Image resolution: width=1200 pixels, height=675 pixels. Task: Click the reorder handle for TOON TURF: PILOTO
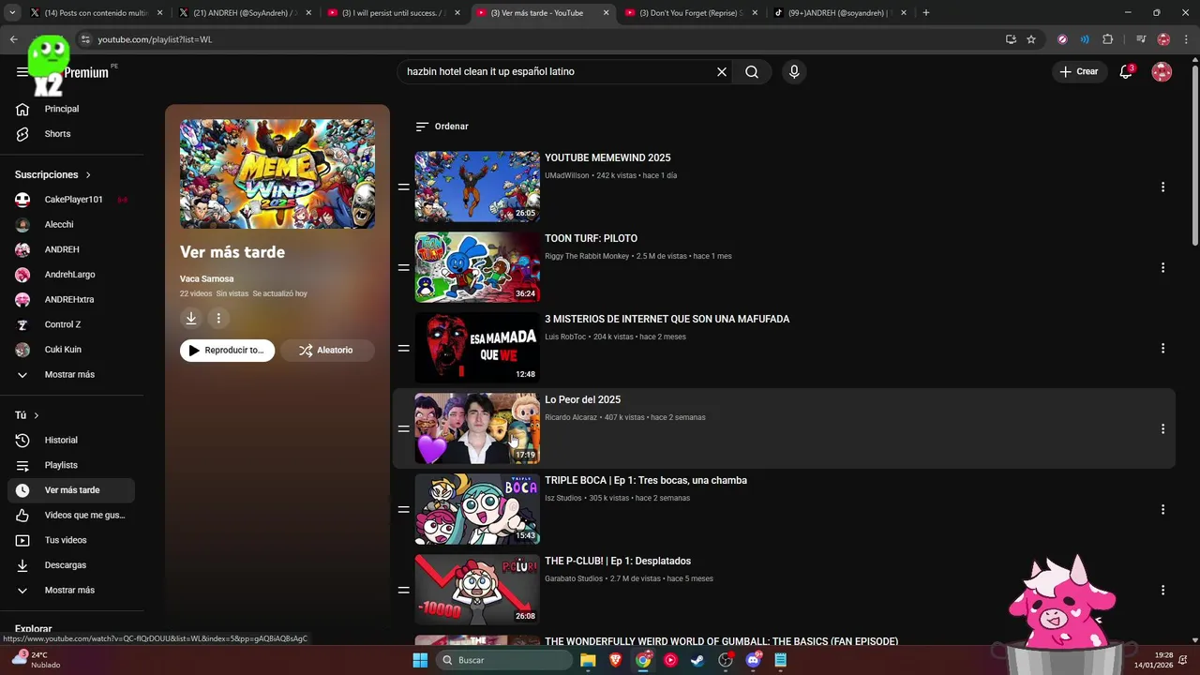(403, 268)
